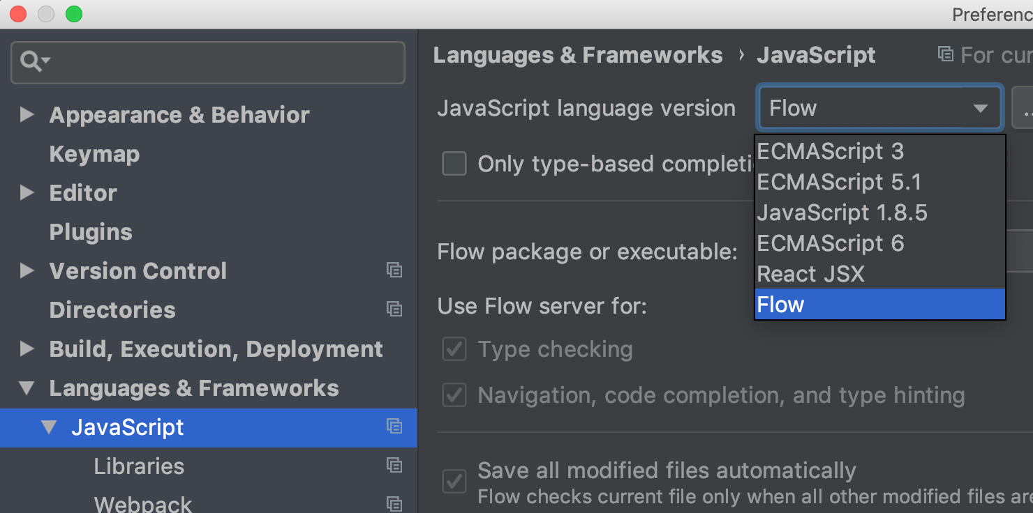Image resolution: width=1033 pixels, height=513 pixels.
Task: Collapse the Languages & Frameworks tree node
Action: click(27, 388)
